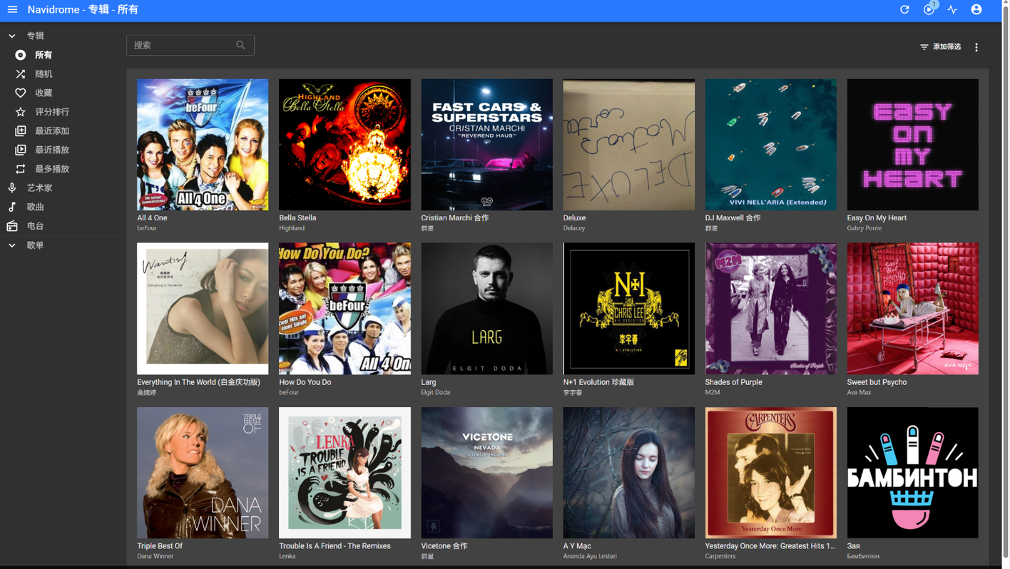Open the Yesterday Once More album cover
This screenshot has width=1010, height=569.
pyautogui.click(x=770, y=473)
